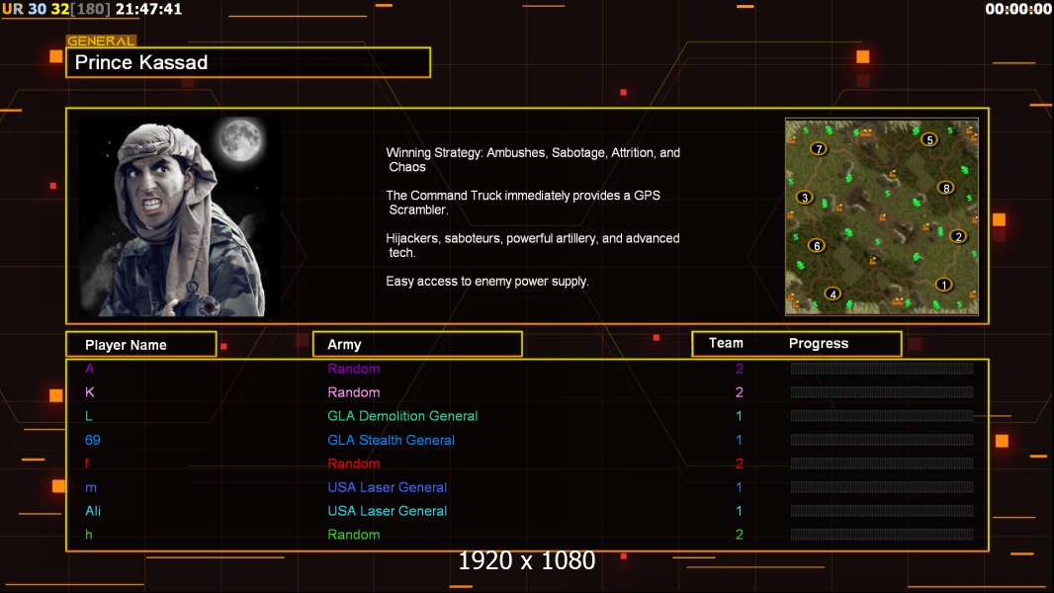Click the UR 30 32[180] status readout

[55, 9]
